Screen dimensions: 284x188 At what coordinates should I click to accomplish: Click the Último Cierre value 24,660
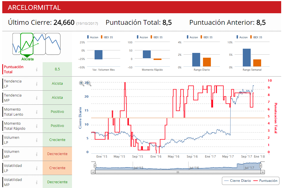pyautogui.click(x=64, y=23)
